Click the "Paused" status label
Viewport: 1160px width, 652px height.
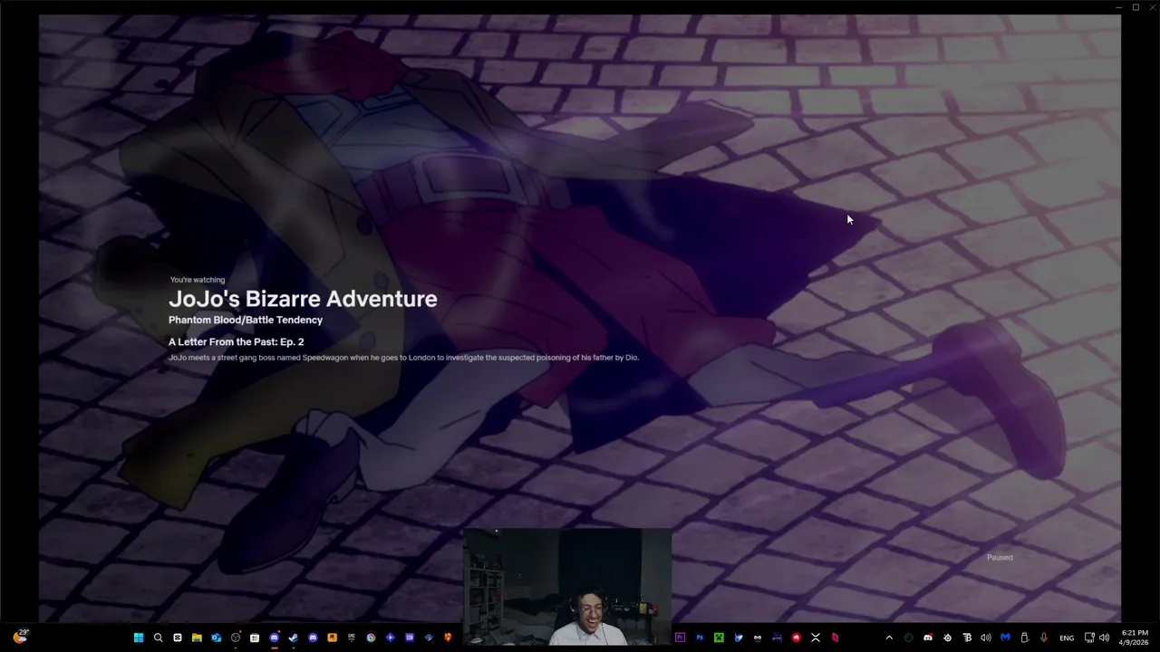[1000, 557]
